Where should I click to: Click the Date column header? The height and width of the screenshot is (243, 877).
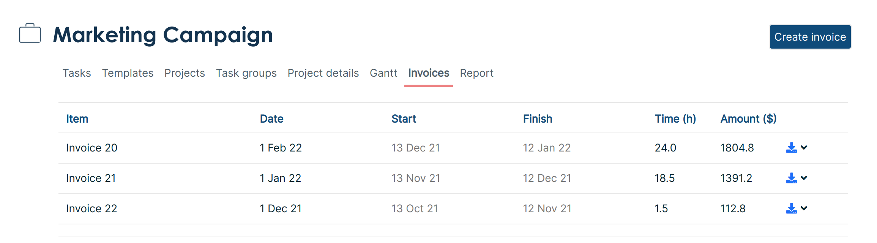click(271, 119)
